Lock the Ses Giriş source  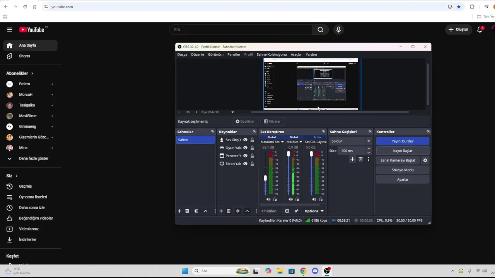252,140
